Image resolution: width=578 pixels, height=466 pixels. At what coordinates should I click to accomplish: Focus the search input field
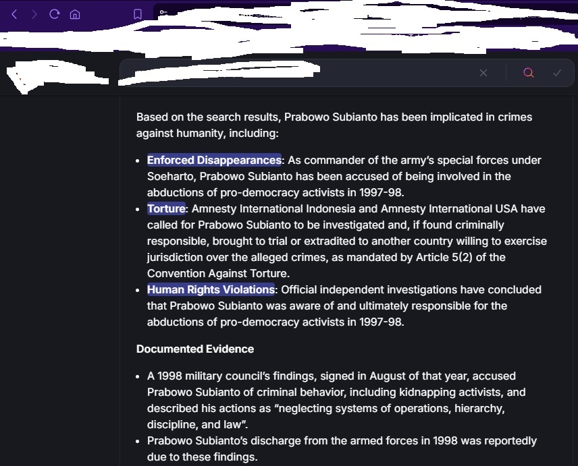tap(297, 73)
